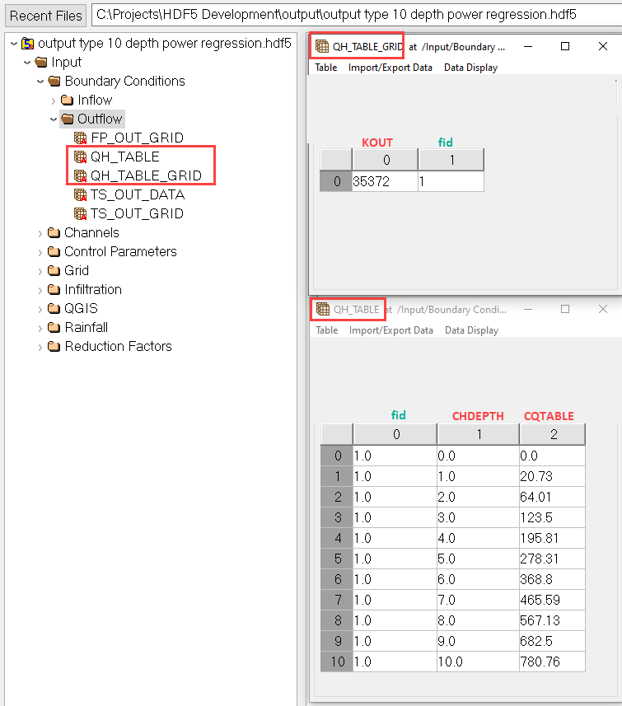622x706 pixels.
Task: Expand the Control Parameters group
Action: pos(40,252)
